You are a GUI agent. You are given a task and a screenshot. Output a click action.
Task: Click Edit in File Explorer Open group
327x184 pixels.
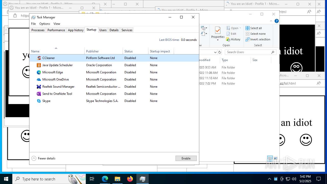231,34
